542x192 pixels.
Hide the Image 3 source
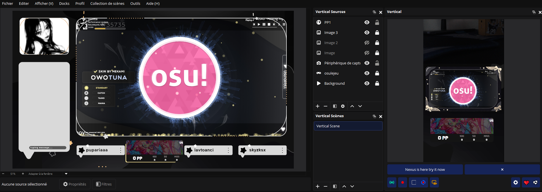coord(367,32)
